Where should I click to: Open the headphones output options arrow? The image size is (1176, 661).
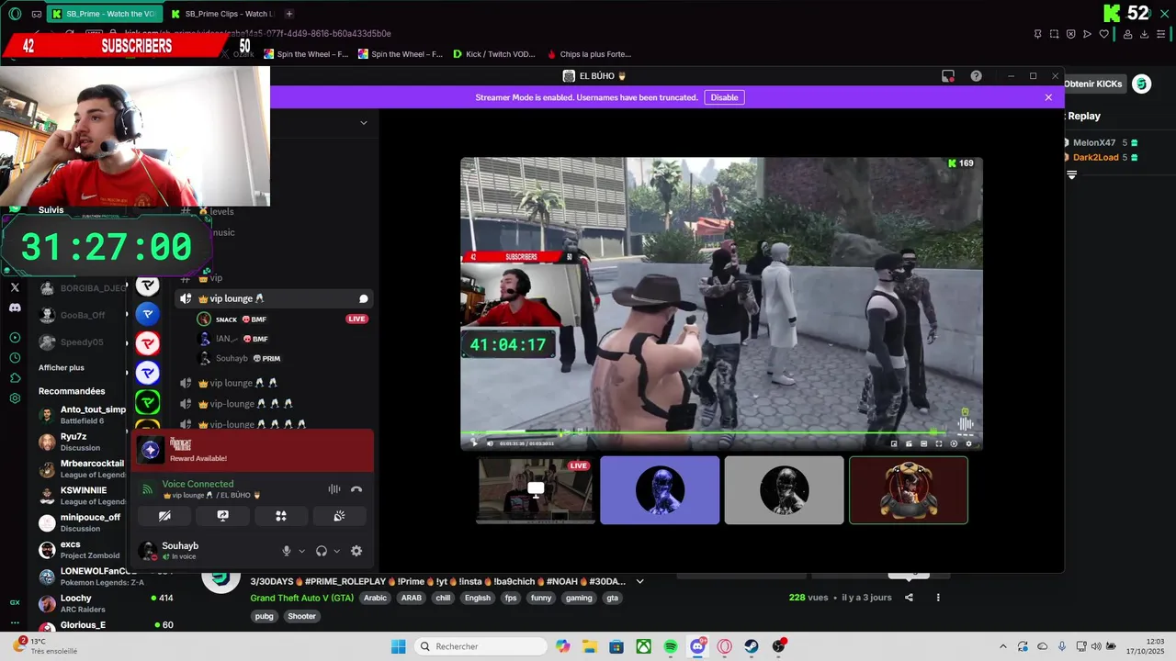[336, 551]
